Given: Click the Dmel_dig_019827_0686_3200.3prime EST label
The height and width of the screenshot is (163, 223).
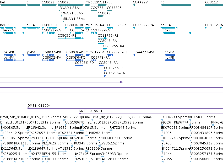Looking at the screenshot, I should (x=122, y=117).
